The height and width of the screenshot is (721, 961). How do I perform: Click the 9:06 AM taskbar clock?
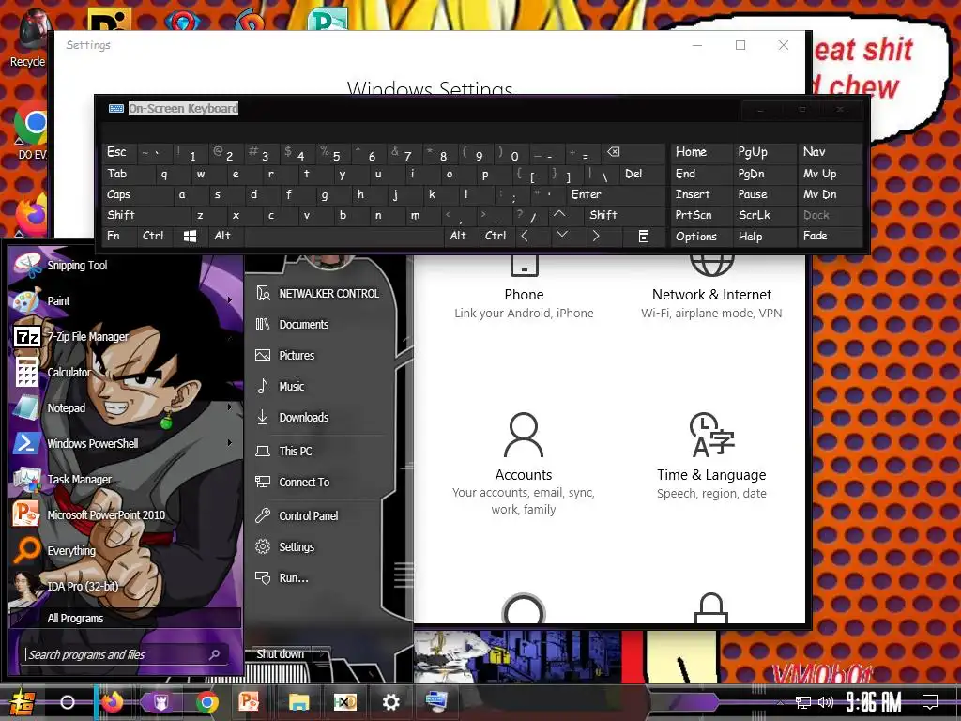pos(874,702)
